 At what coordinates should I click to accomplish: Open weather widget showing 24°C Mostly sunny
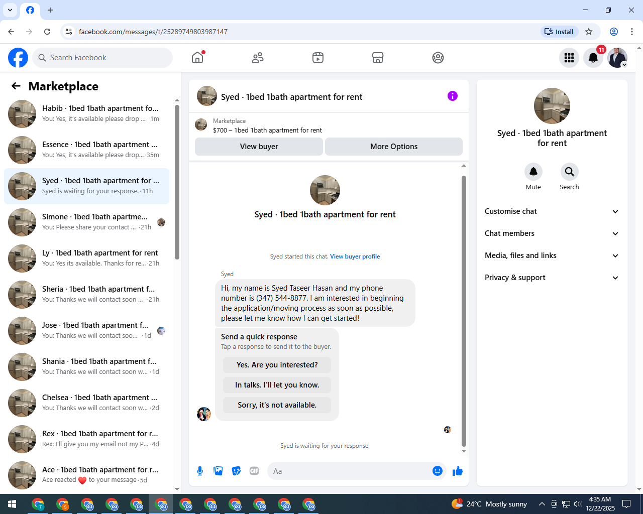[x=490, y=504]
